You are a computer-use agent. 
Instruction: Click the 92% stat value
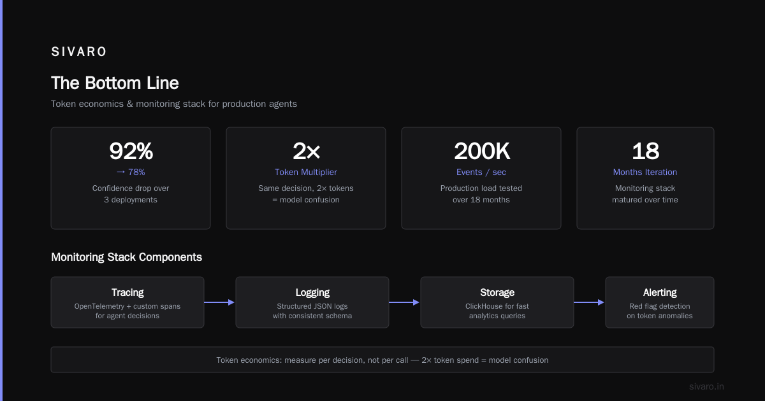click(x=131, y=151)
